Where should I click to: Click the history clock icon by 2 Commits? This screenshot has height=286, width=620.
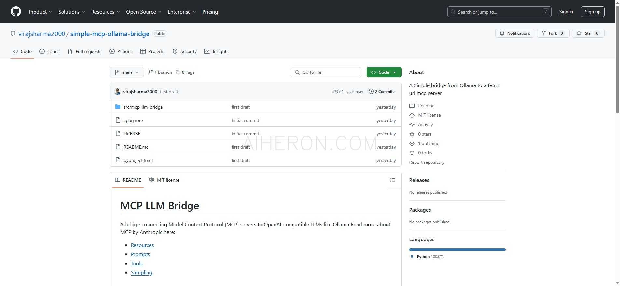(x=371, y=92)
